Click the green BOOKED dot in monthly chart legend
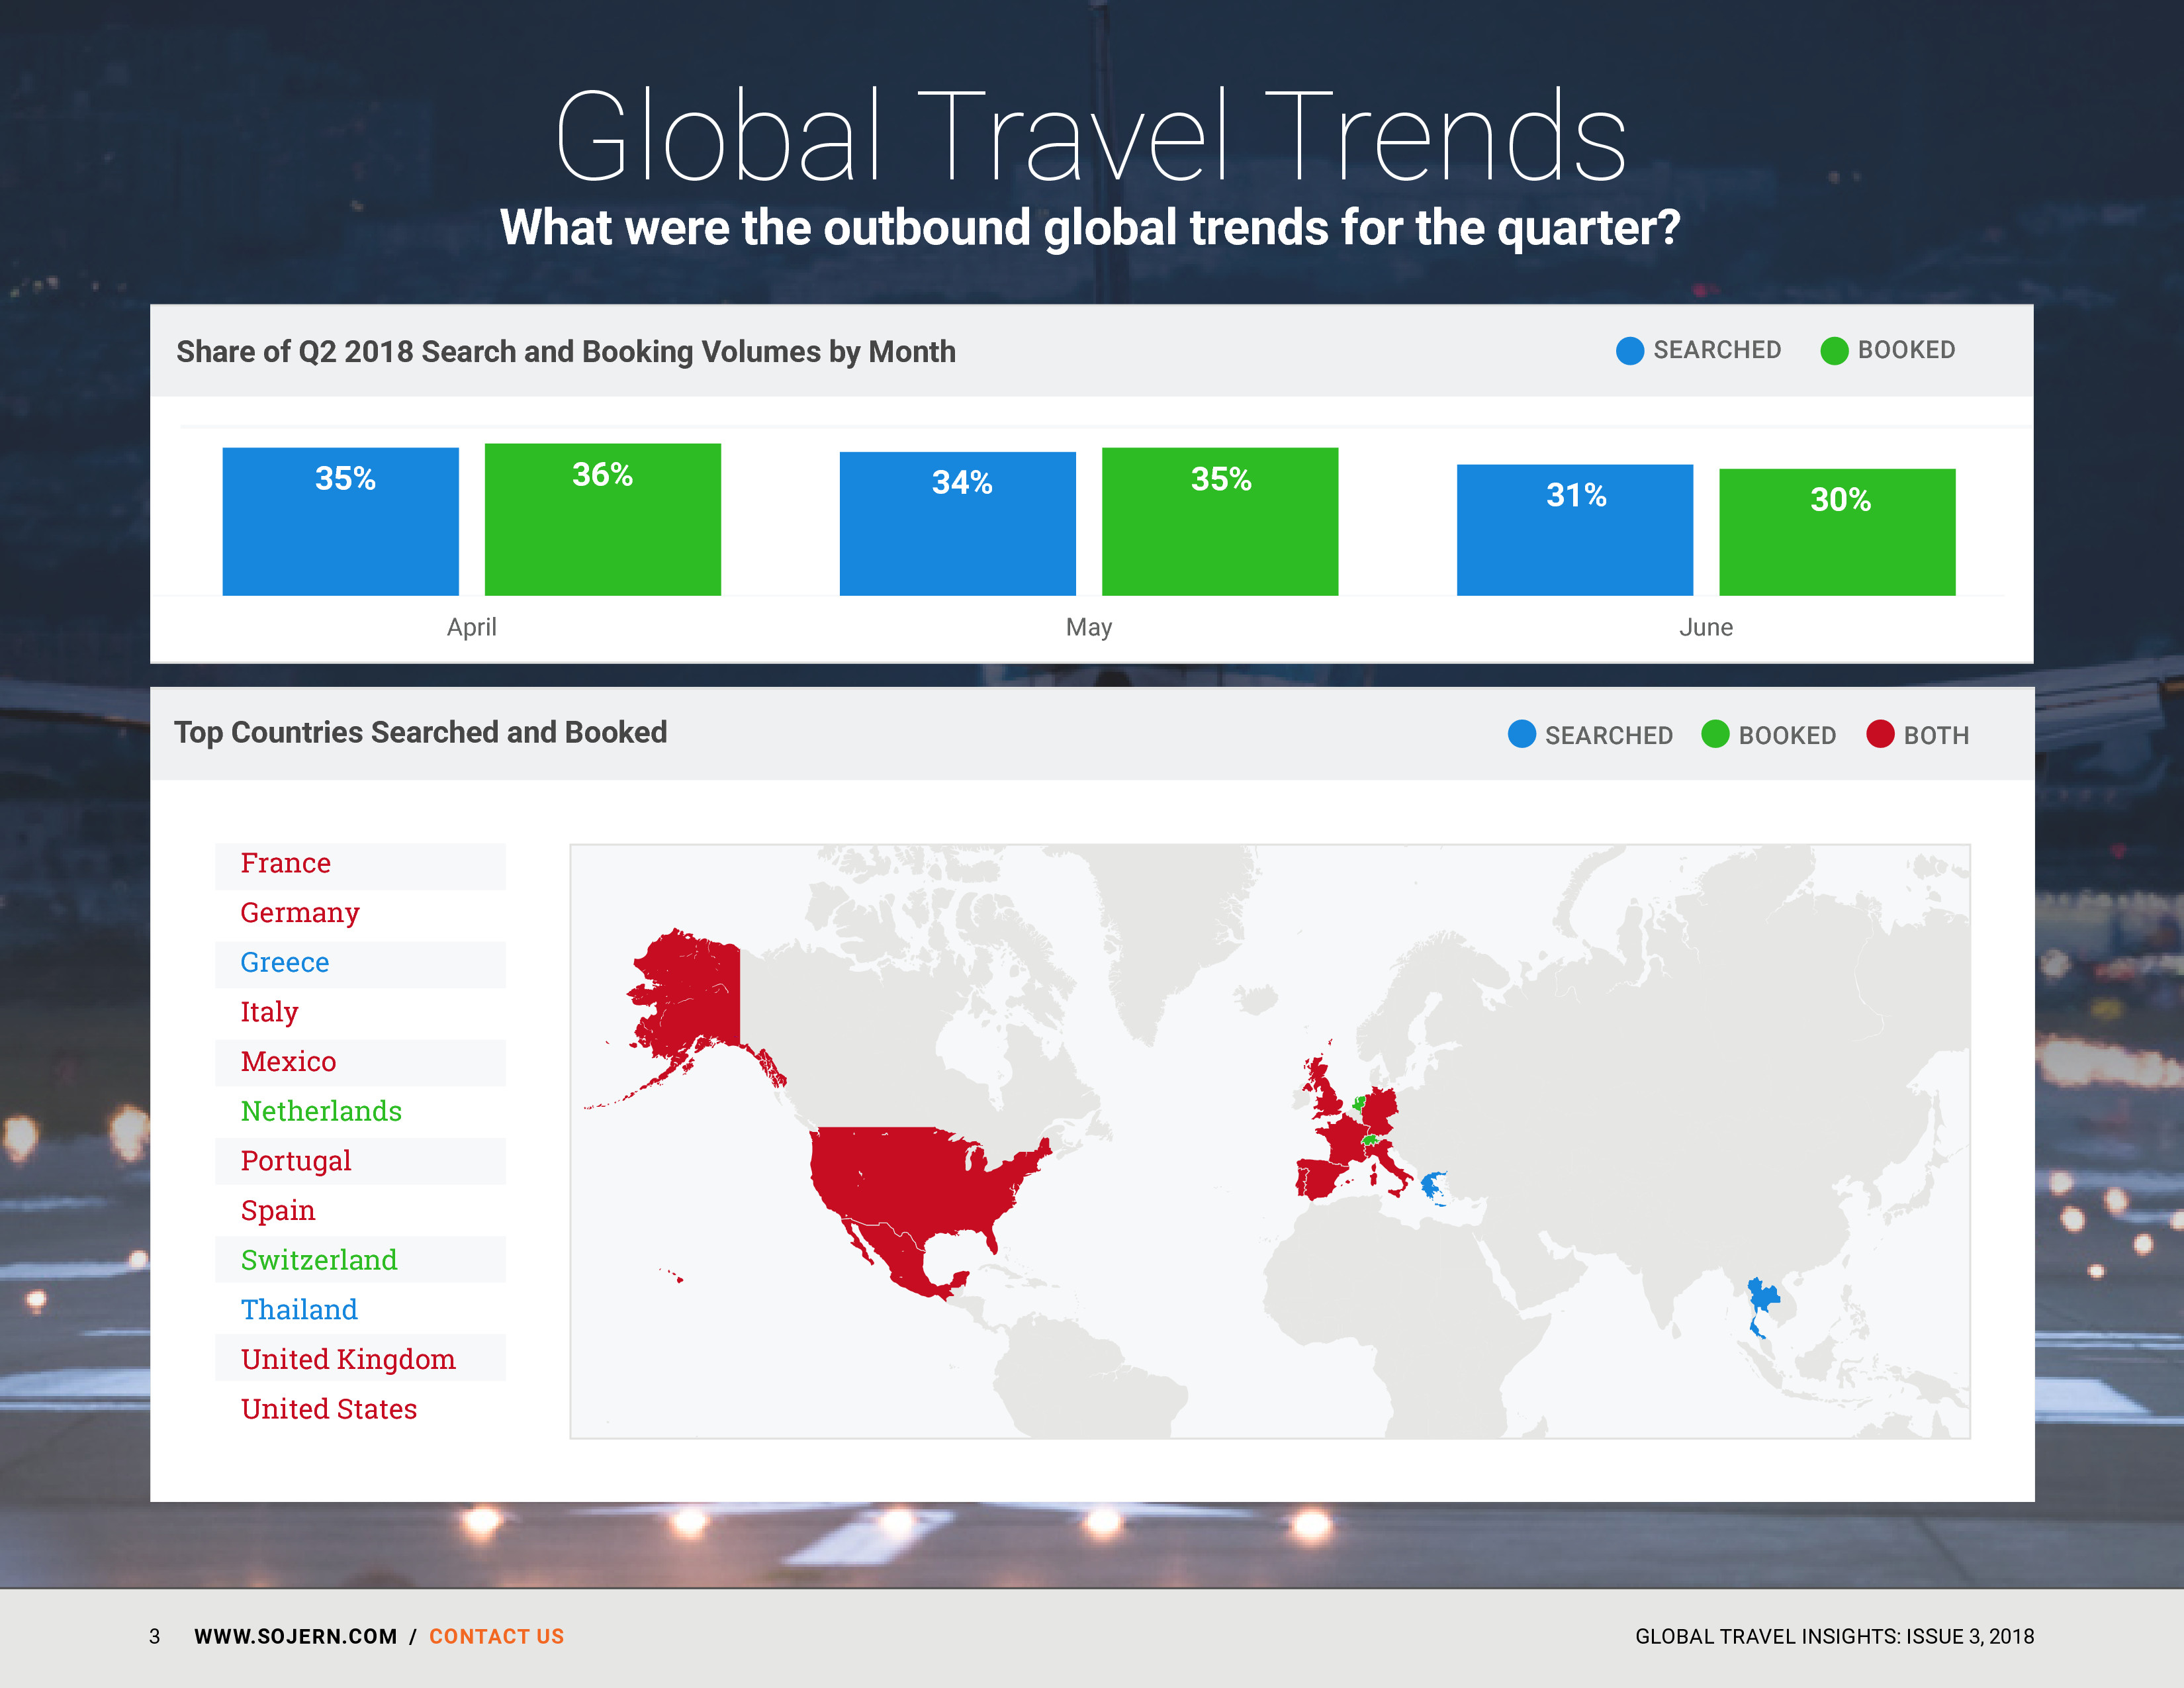Screen dimensions: 2184x1688 (1834, 351)
